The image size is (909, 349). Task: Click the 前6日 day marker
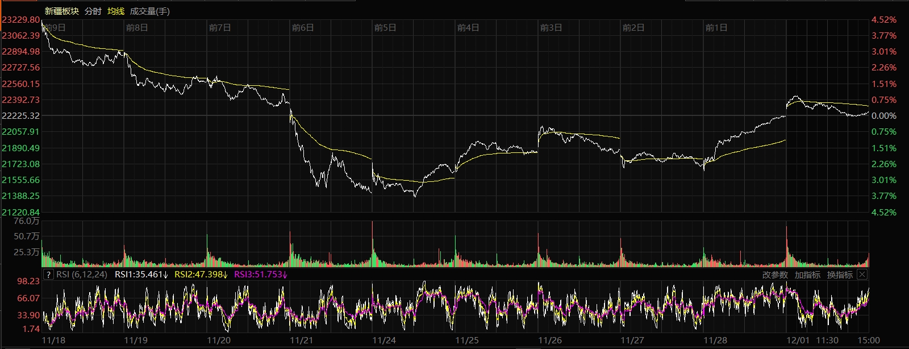click(302, 27)
